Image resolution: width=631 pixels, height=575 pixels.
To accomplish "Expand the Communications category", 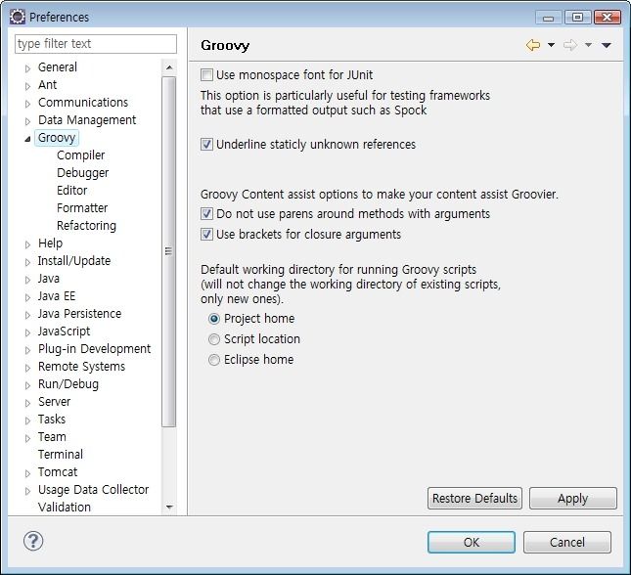I will [x=27, y=104].
